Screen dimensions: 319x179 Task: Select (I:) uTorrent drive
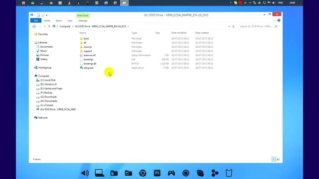point(45,105)
